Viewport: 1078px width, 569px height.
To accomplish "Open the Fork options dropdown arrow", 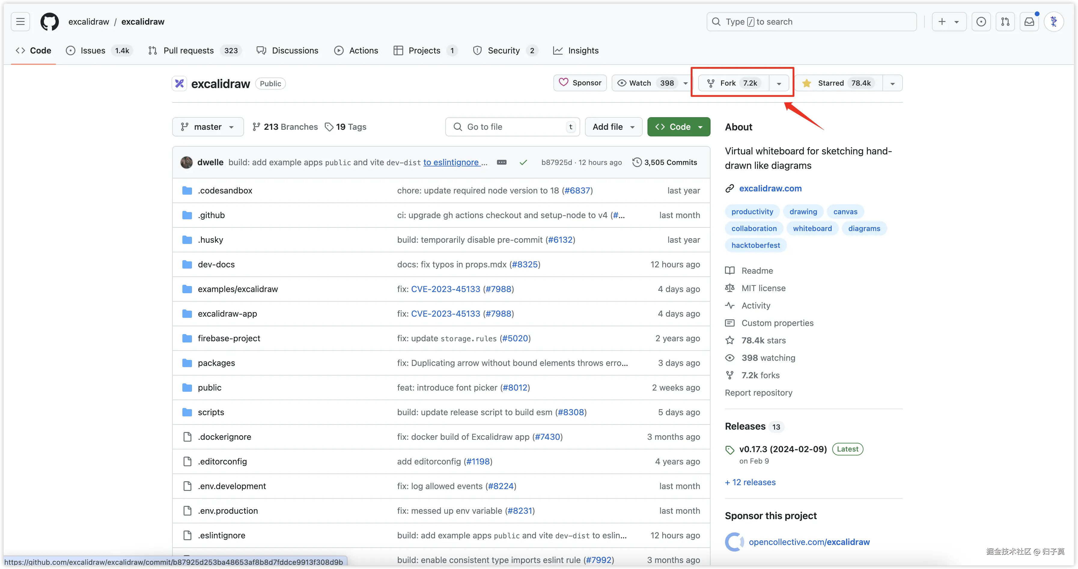I will [779, 83].
